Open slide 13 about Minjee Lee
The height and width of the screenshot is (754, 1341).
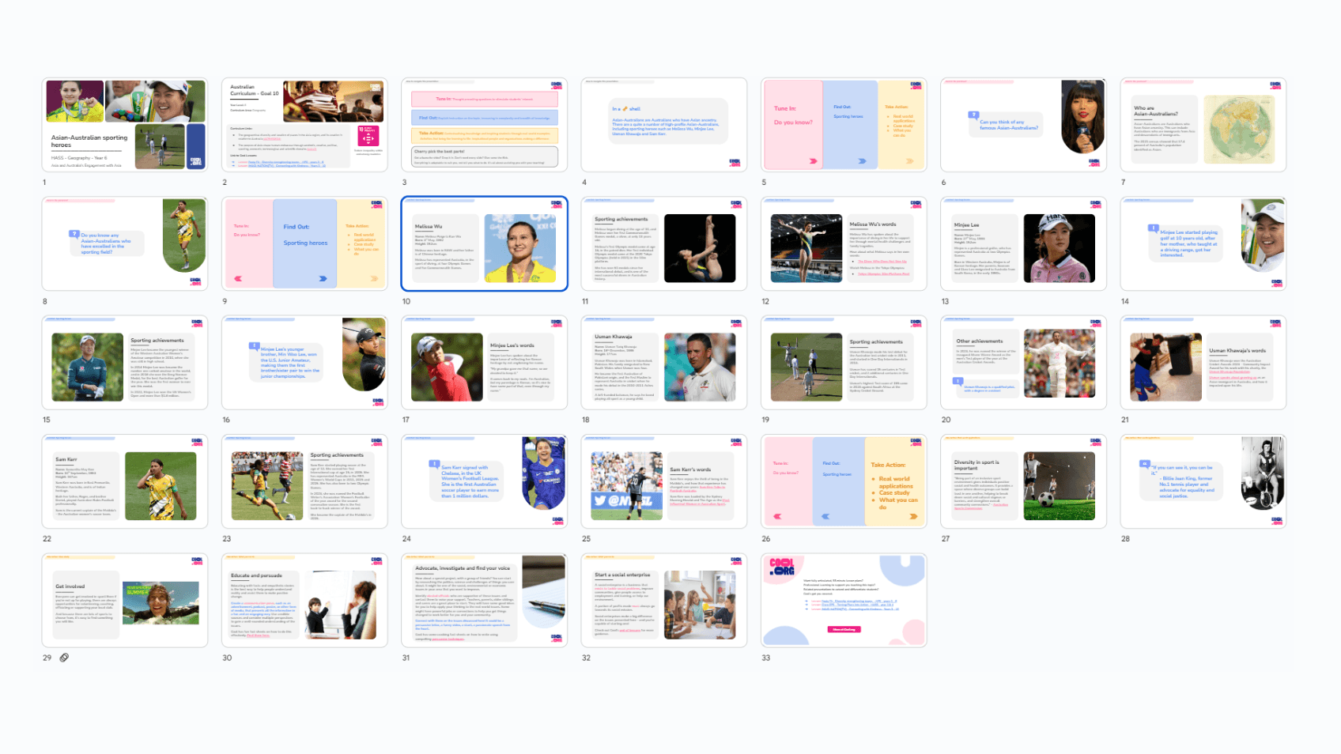pos(1023,243)
